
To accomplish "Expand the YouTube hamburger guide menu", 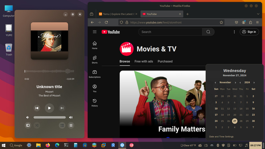I will 95,32.
